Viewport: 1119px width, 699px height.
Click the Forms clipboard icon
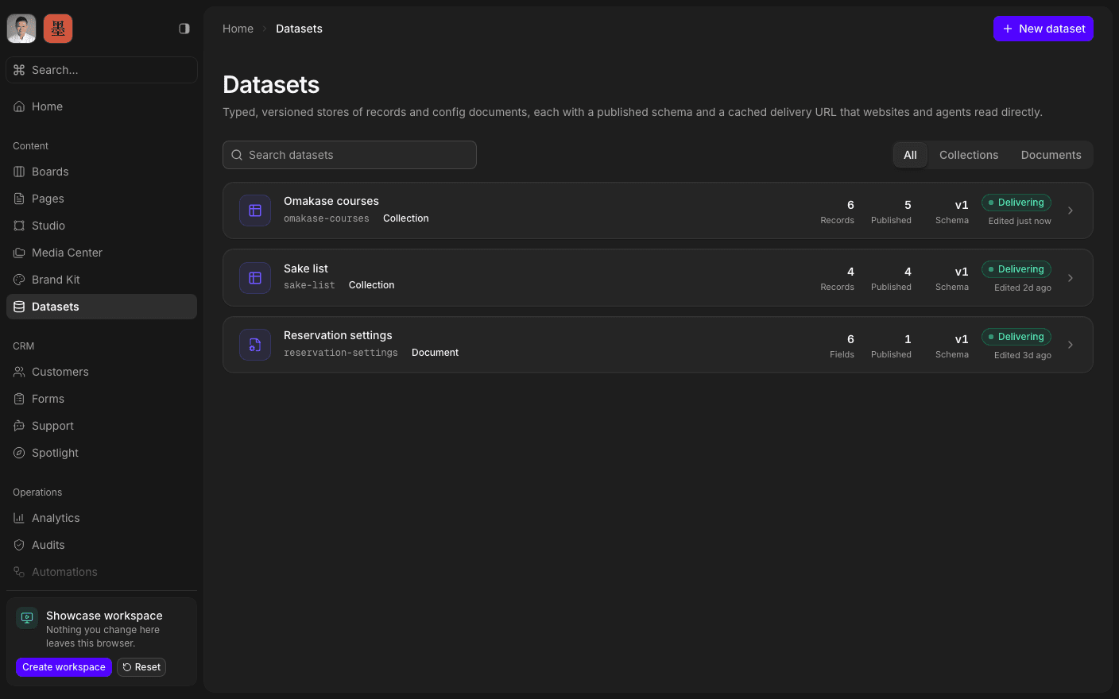19,399
